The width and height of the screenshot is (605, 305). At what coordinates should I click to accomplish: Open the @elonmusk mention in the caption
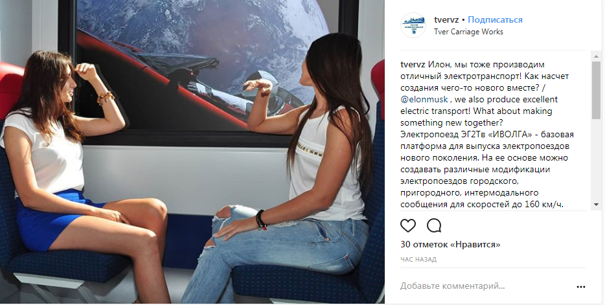(424, 100)
